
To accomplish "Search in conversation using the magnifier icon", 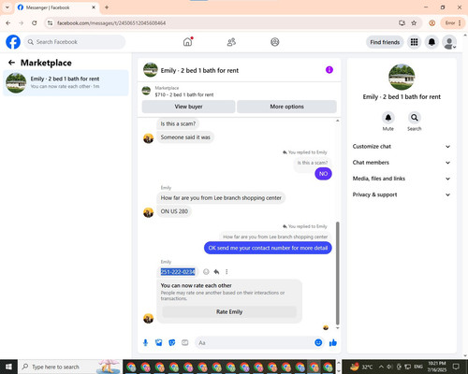I will [415, 118].
